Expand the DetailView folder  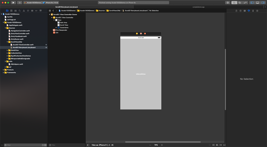[x=7, y=50]
